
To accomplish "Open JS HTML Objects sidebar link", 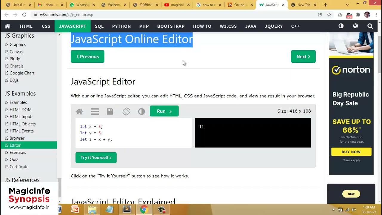I will click(x=20, y=124).
